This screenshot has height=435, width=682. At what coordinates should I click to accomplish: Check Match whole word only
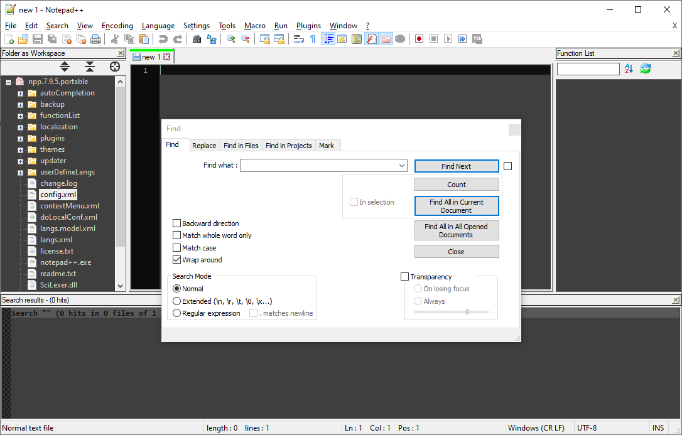pos(176,235)
